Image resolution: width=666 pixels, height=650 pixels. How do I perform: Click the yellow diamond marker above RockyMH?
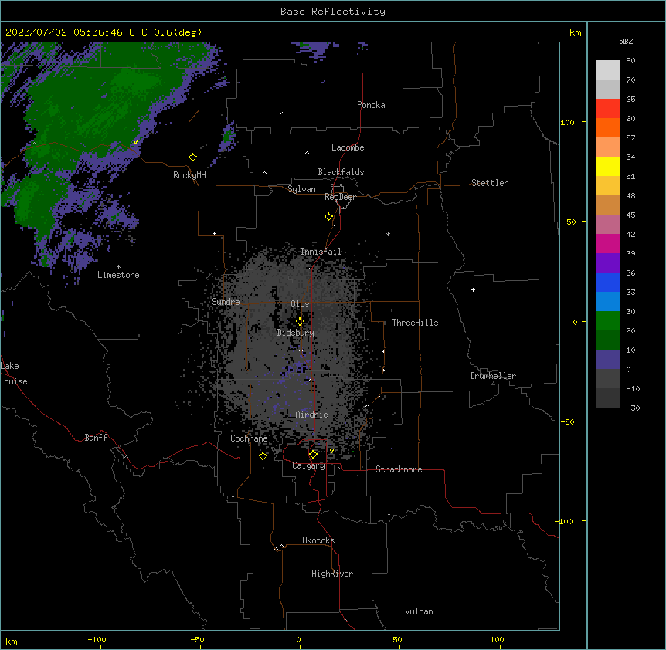(x=193, y=157)
